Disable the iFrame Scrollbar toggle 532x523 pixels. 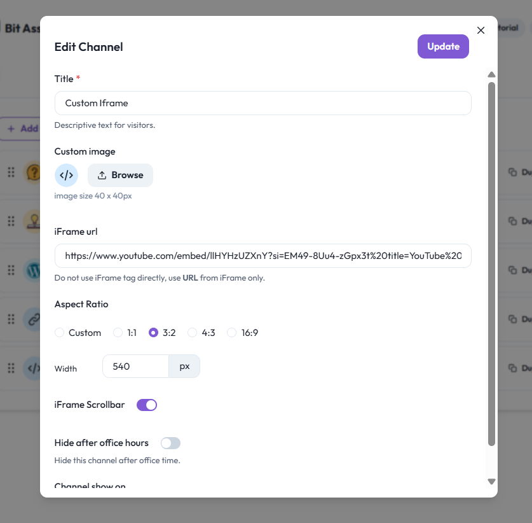click(147, 405)
